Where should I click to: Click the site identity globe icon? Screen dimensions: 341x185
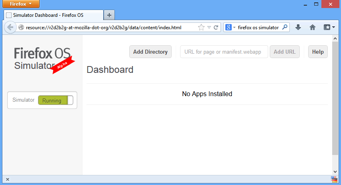21,27
